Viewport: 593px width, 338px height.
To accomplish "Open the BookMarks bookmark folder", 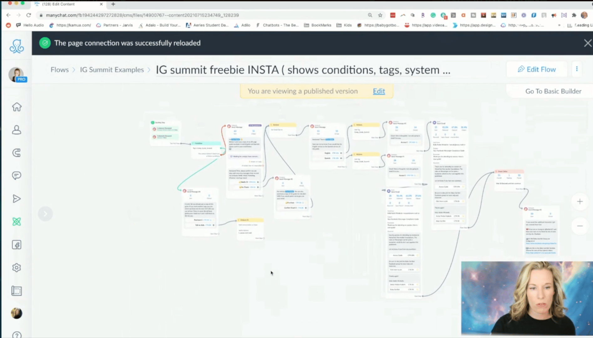I will (317, 25).
